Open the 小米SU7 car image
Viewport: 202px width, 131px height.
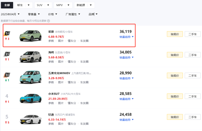(x=30, y=98)
